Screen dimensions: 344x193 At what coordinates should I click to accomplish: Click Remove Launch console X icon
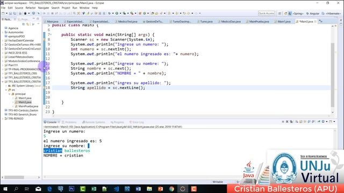(286, 122)
